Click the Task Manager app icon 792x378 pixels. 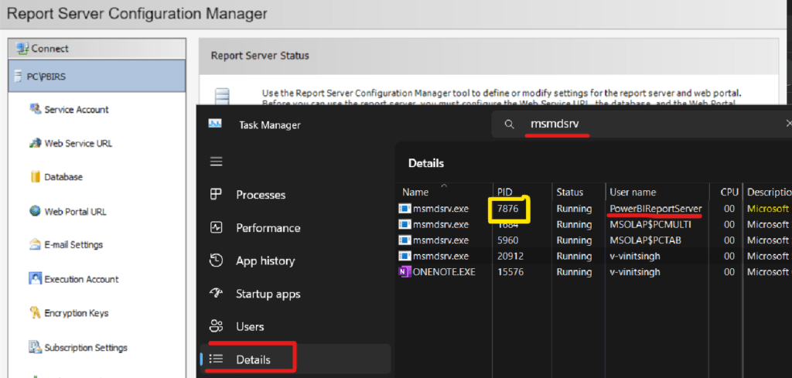(x=217, y=124)
